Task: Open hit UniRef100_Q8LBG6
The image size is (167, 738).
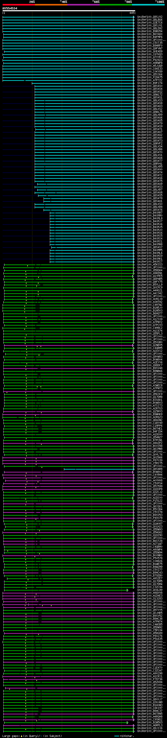Action: point(150,20)
